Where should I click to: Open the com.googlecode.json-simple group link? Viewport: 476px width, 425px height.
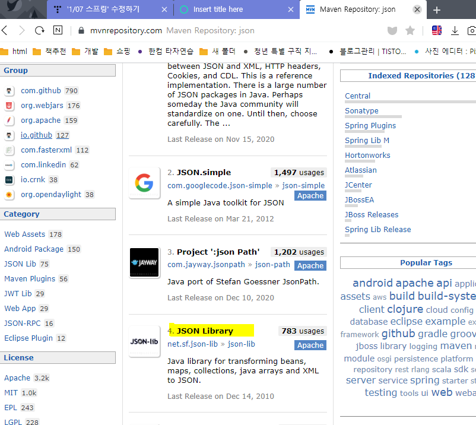220,185
